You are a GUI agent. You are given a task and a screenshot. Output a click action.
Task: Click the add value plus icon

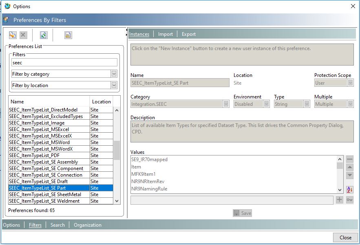[339, 200]
